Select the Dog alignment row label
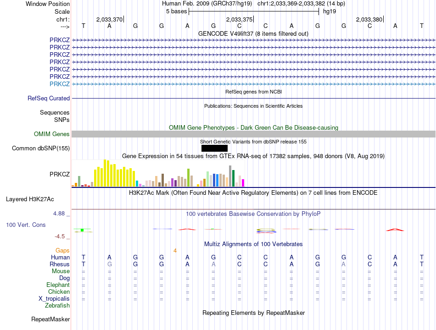 pyautogui.click(x=64, y=278)
